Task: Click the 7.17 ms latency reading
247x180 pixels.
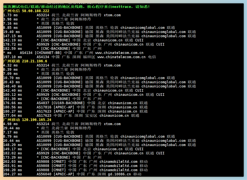Action: 10,132
